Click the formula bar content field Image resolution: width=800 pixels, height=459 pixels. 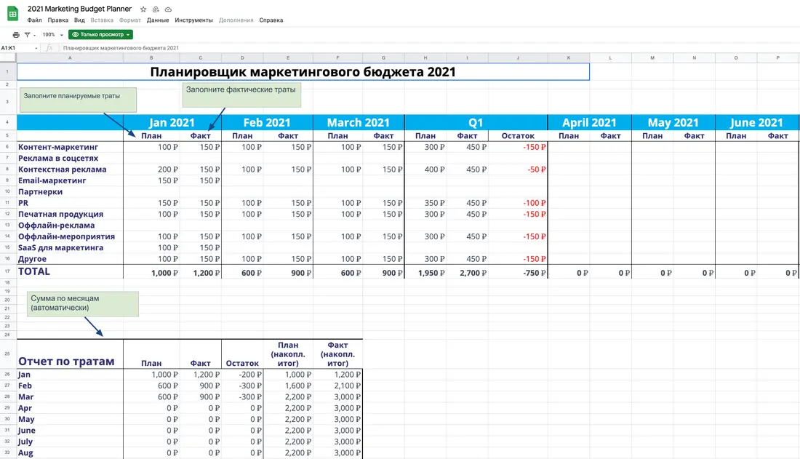tap(428, 48)
